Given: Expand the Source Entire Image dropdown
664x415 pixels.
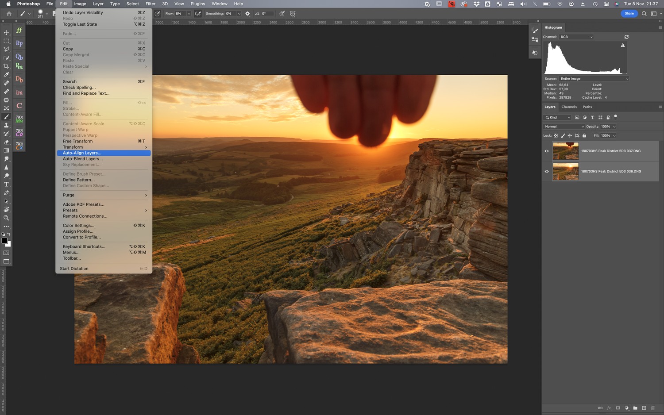Looking at the screenshot, I should tap(594, 79).
